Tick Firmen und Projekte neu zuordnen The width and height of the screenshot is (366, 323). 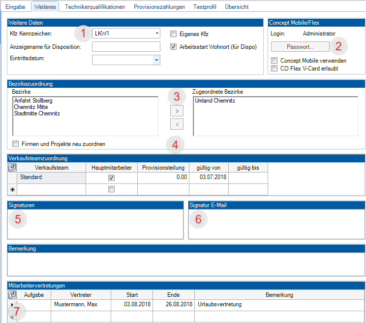click(x=16, y=144)
